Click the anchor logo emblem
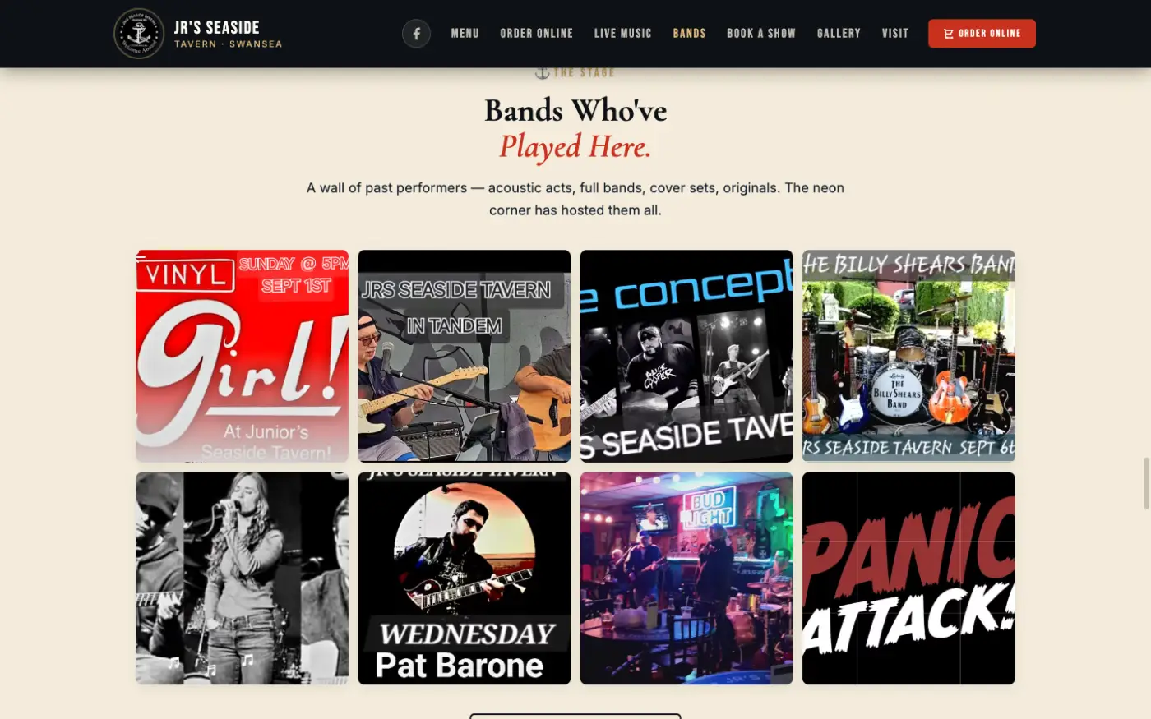 pyautogui.click(x=139, y=34)
